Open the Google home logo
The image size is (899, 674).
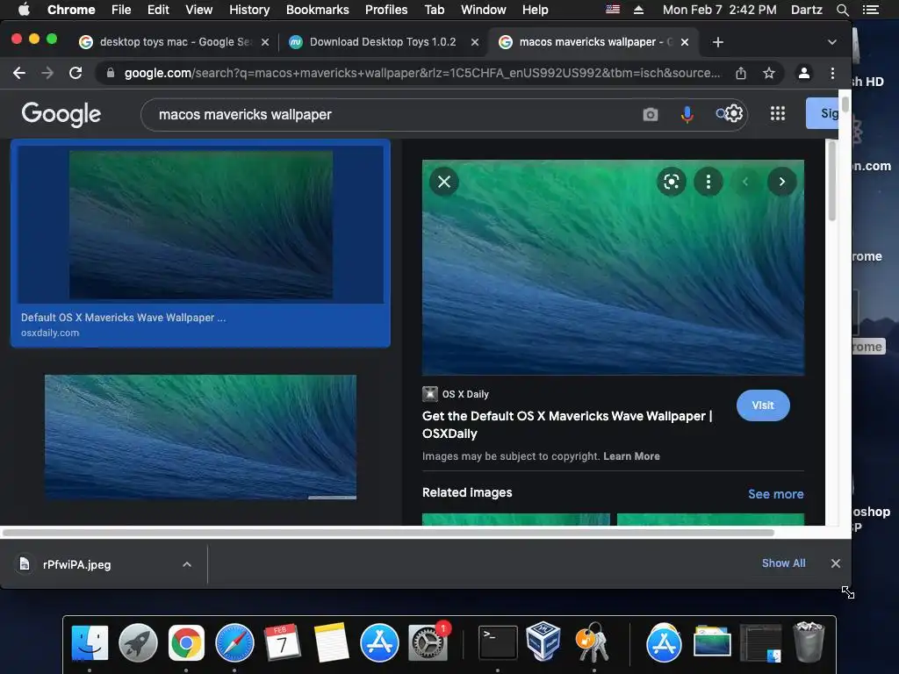(x=61, y=114)
